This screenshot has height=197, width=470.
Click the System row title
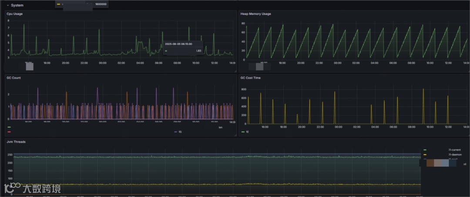17,5
